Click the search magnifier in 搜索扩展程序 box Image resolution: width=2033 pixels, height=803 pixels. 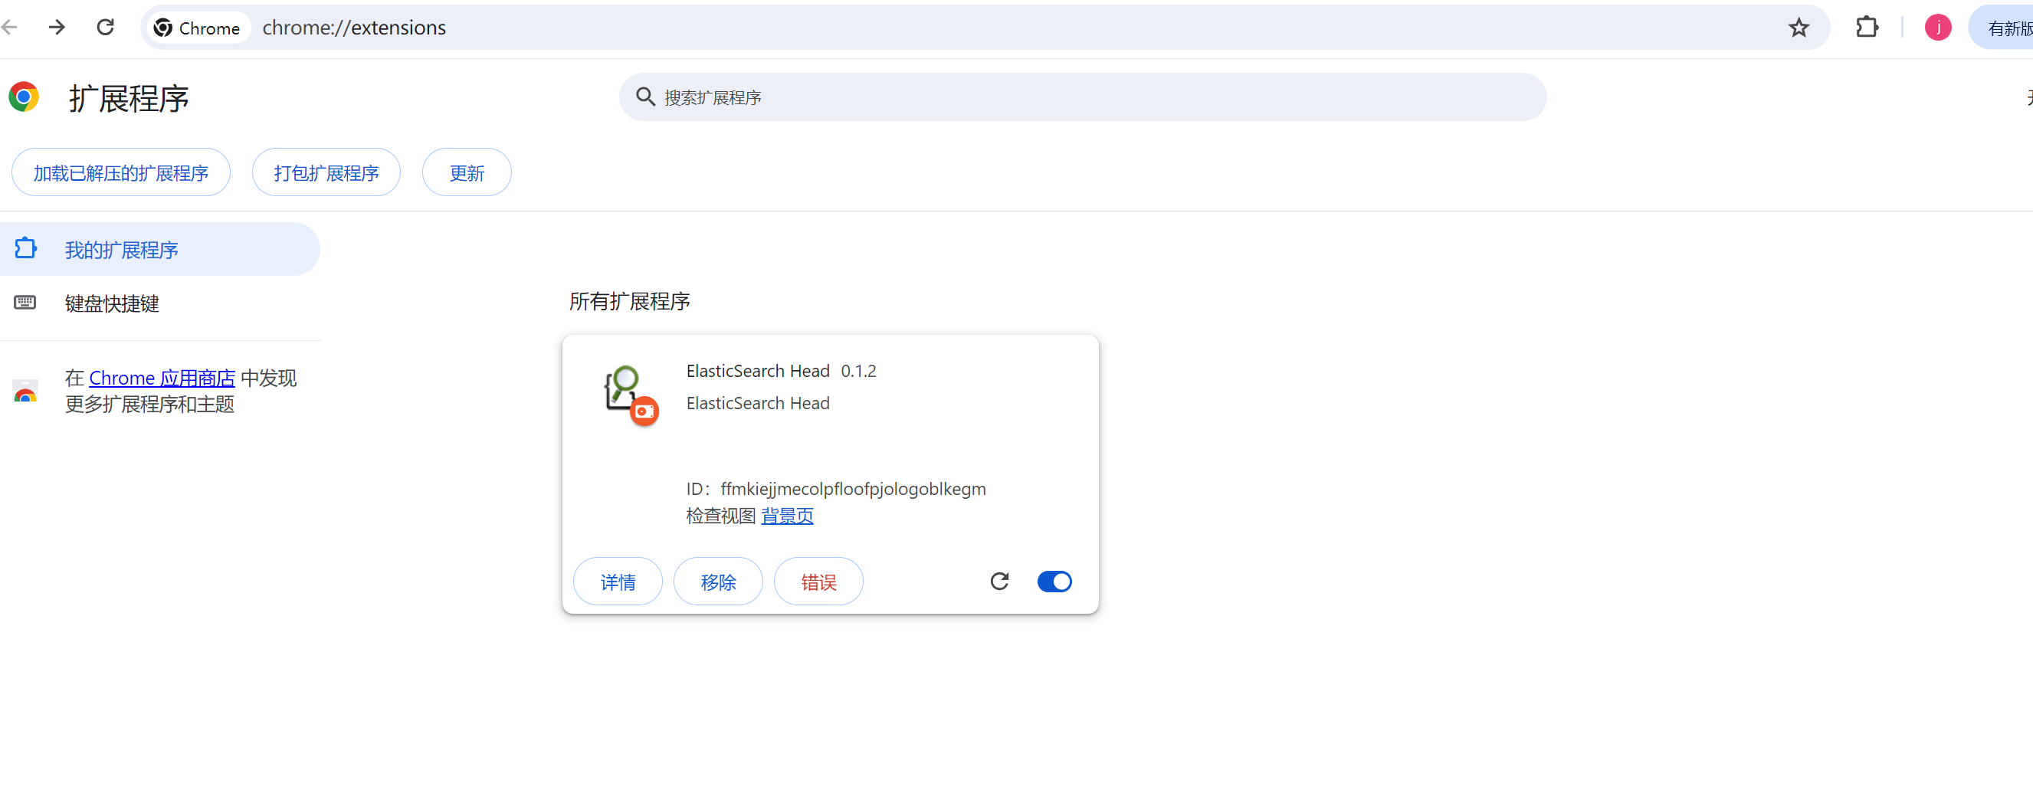(x=645, y=97)
